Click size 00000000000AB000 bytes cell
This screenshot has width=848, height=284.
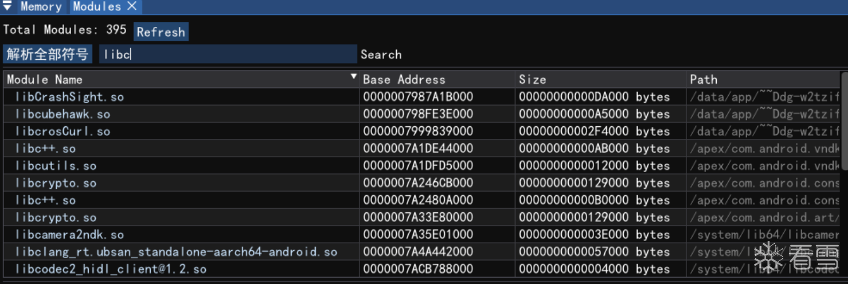point(594,148)
